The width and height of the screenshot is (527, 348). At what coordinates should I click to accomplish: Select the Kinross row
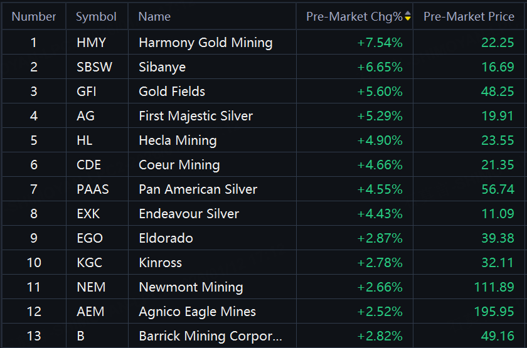[x=160, y=263]
